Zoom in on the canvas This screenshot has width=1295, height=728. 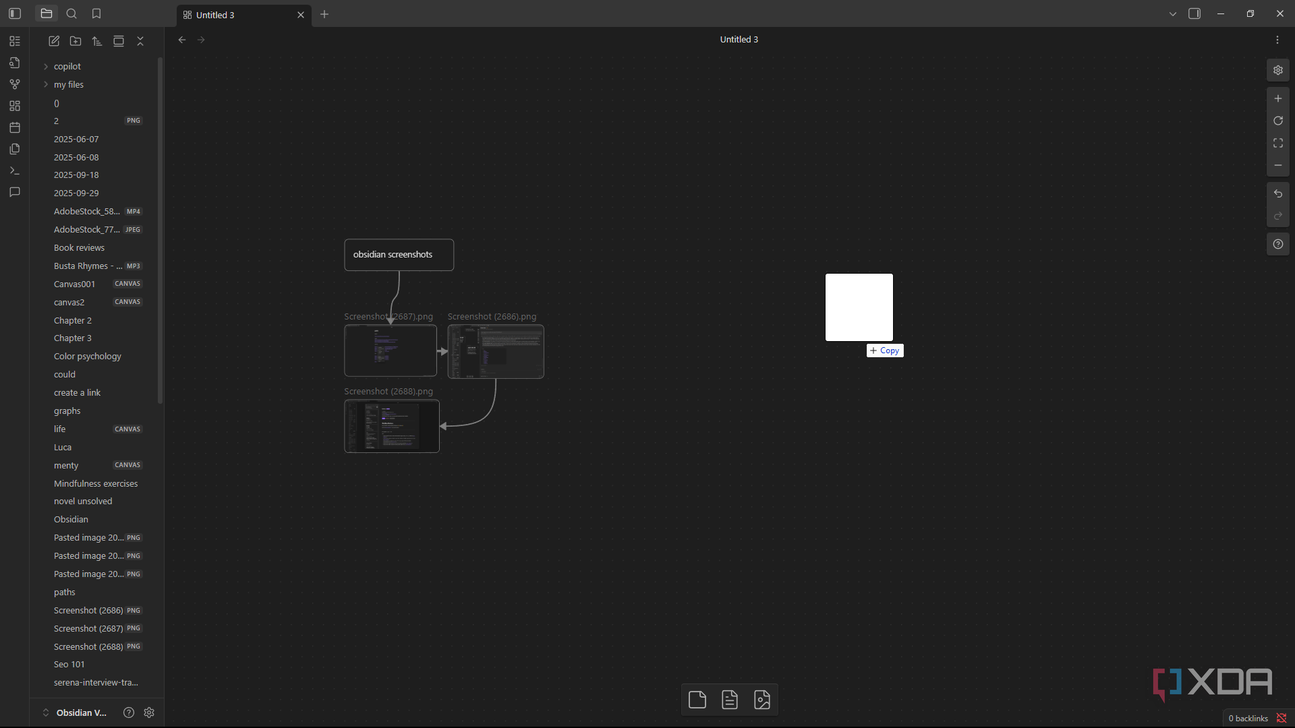1278,98
